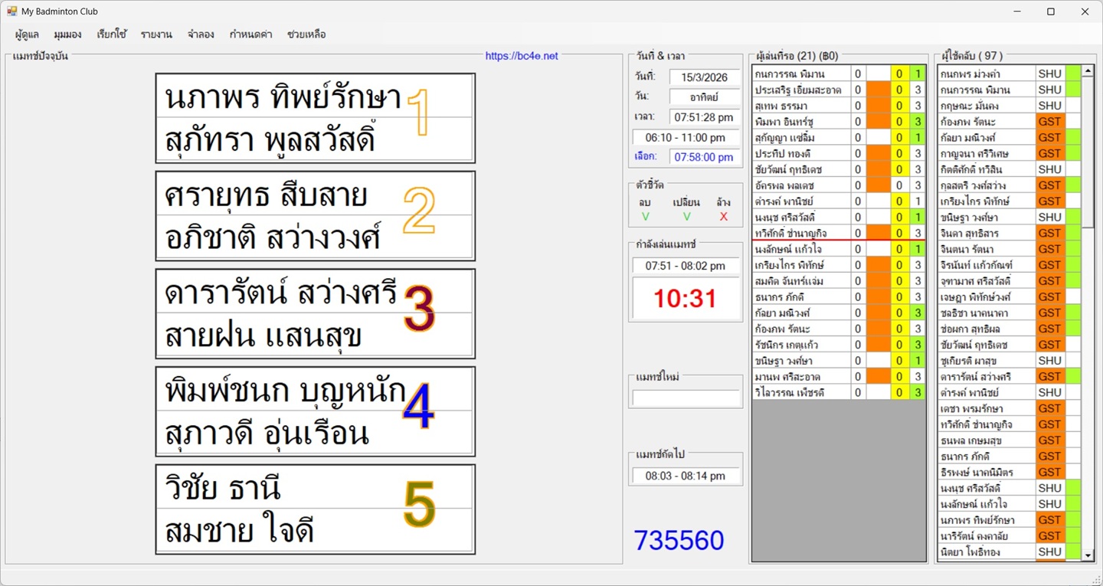This screenshot has height=586, width=1103.
Task: Click the court number 5 badge
Action: [x=418, y=505]
